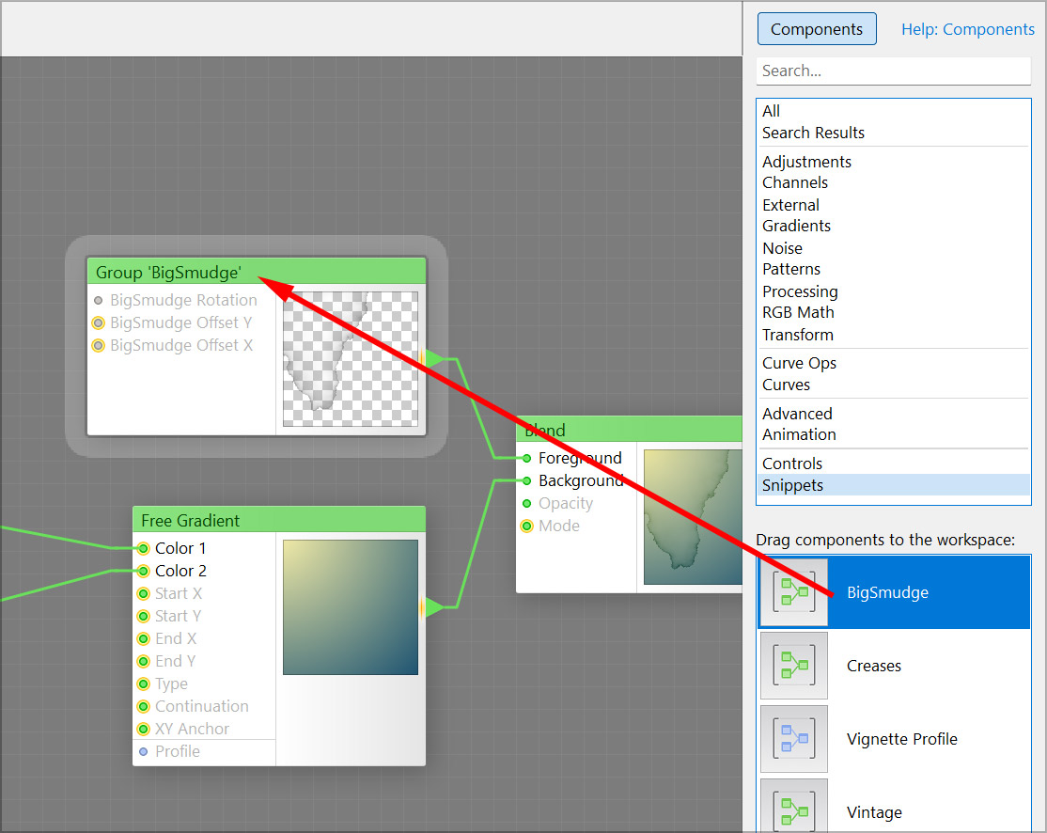Select the Curve Ops category
The image size is (1047, 833).
[799, 363]
